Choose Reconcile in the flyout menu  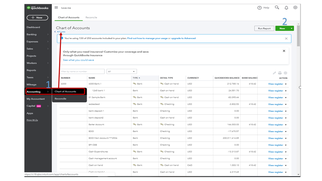[60, 99]
